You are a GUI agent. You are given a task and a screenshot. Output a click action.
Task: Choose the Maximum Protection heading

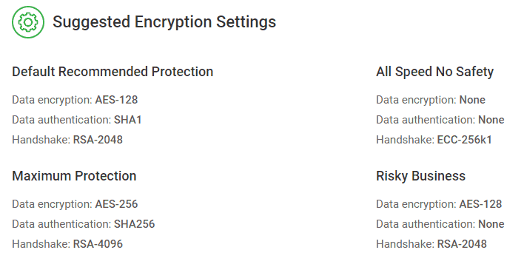(x=74, y=176)
